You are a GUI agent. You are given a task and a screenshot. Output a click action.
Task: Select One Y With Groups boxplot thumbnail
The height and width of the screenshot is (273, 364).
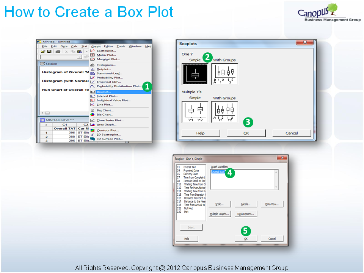[224, 74]
